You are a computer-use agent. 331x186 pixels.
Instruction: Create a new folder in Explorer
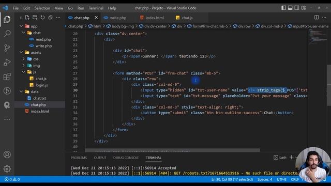point(35,18)
